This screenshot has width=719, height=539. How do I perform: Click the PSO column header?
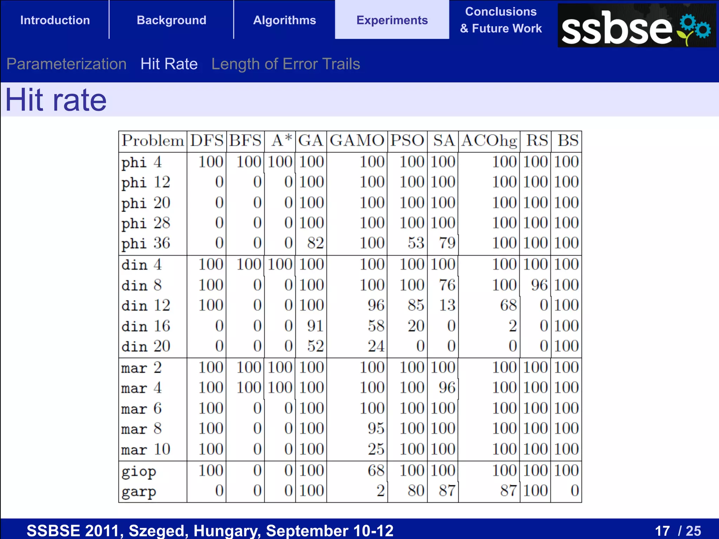tap(407, 141)
